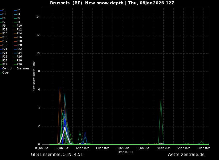This screenshot has height=160, width=219.
Task: Click the P5 legend label
Action: [x=3, y=18]
